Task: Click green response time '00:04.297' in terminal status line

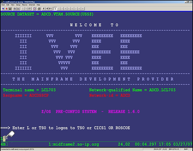Action: coord(146,144)
